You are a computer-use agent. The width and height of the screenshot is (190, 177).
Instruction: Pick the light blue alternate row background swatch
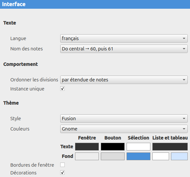pos(179,156)
